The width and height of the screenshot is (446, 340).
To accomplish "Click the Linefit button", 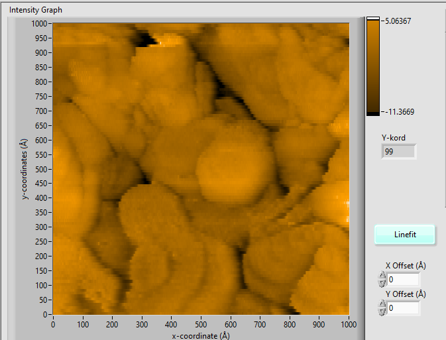I will [x=405, y=235].
